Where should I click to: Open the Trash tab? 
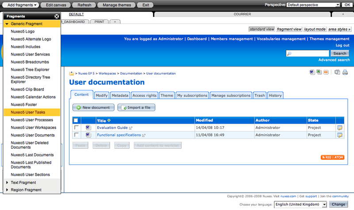[x=260, y=95]
